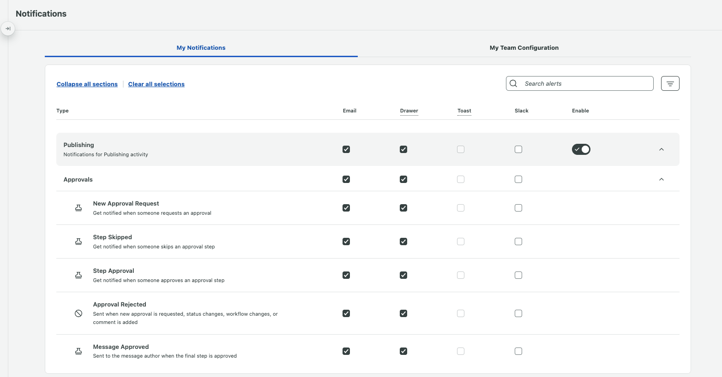Uncheck Email for Approval Rejected

[346, 313]
